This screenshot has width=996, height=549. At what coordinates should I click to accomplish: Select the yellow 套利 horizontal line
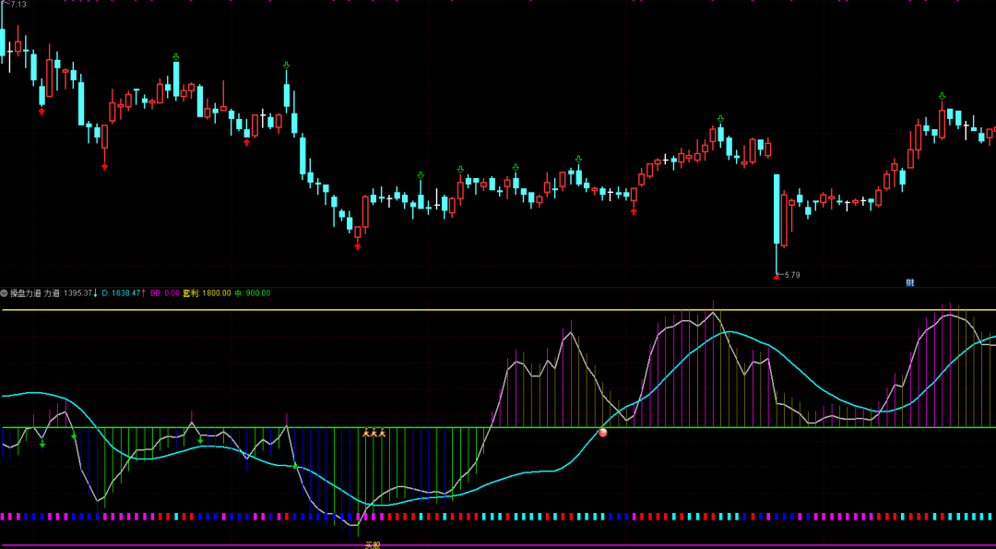498,310
